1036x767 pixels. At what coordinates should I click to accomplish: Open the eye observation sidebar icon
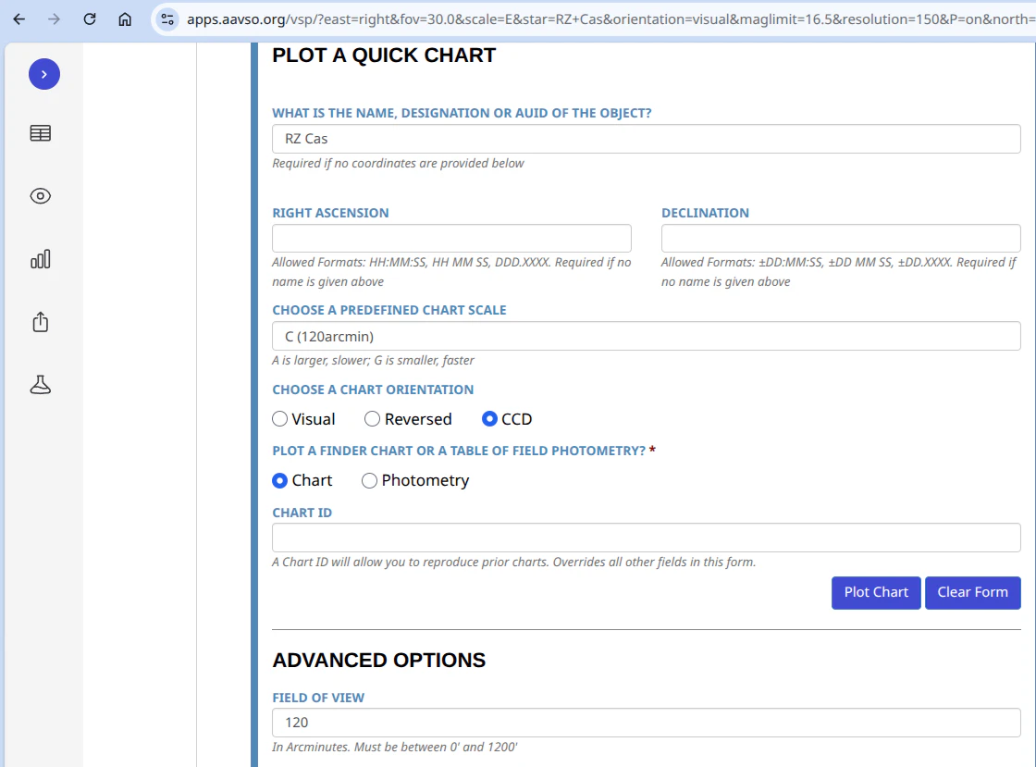pyautogui.click(x=41, y=196)
